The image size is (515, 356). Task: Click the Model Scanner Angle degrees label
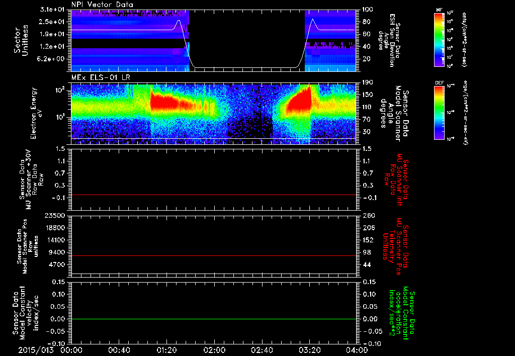394,113
